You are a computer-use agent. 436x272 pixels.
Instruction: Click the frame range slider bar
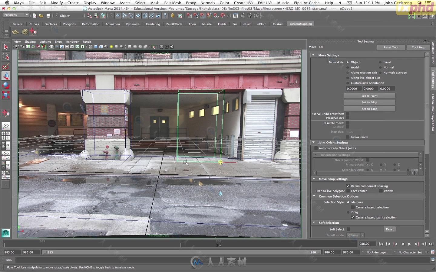point(181,252)
